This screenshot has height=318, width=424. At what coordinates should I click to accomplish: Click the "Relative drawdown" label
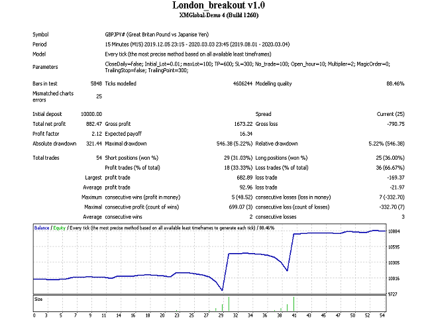tap(277, 144)
